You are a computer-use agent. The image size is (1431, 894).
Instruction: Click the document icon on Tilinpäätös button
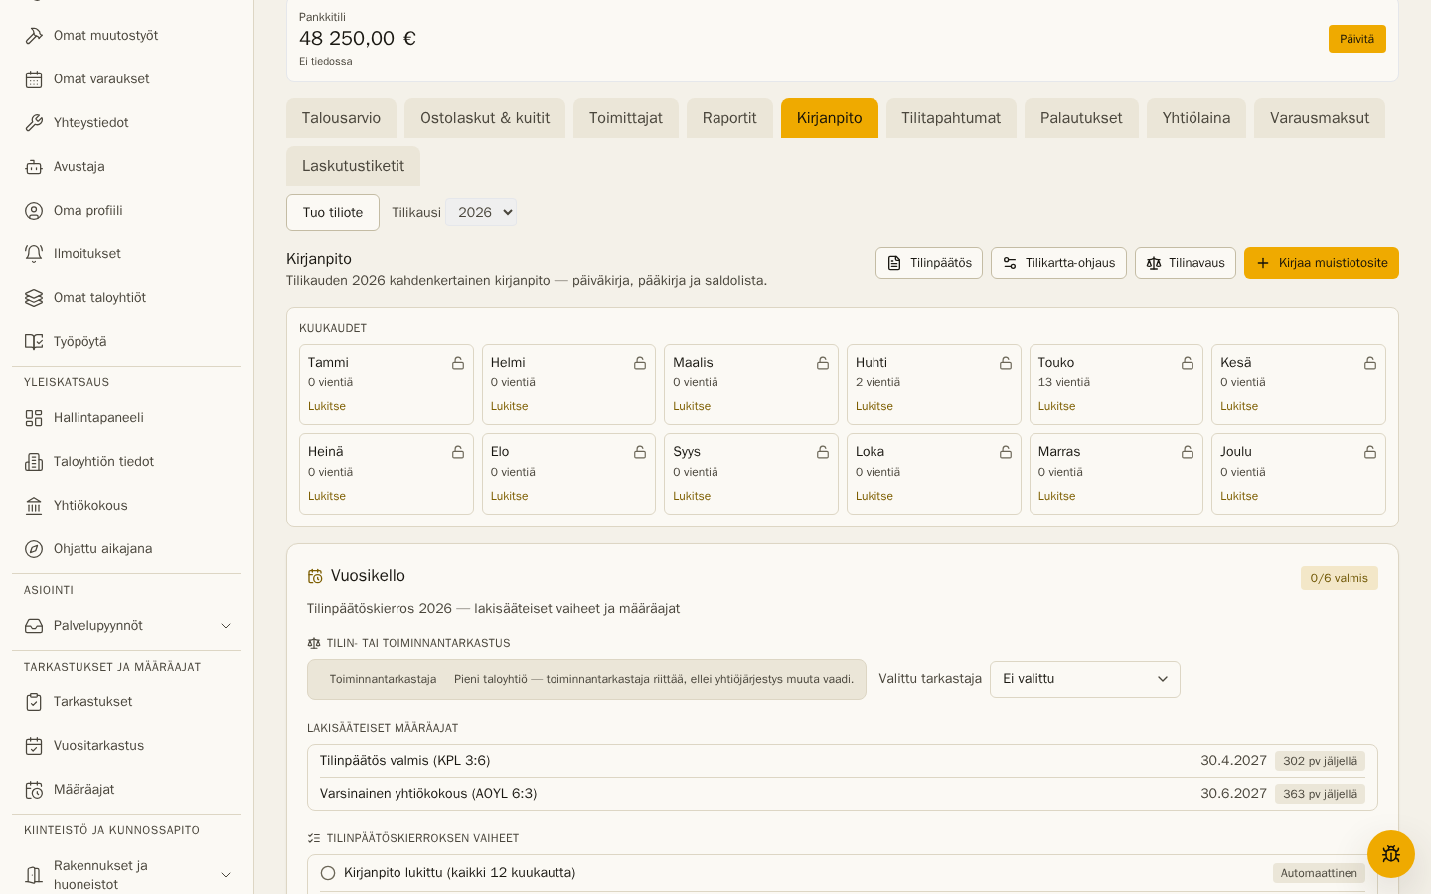pos(894,263)
